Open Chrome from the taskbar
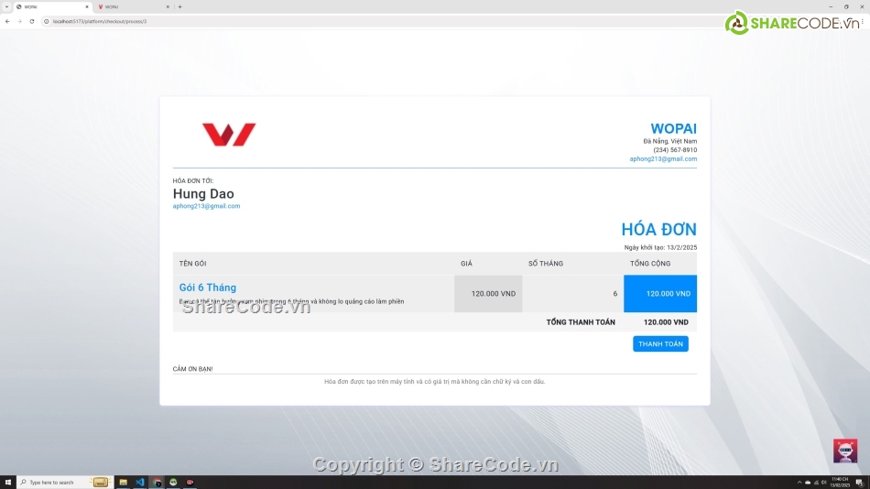Image resolution: width=870 pixels, height=489 pixels. (x=157, y=482)
